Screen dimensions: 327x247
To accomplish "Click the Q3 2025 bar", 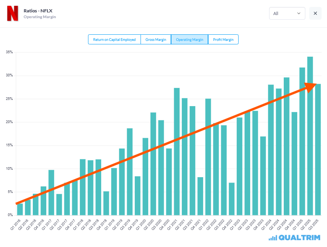I will tap(318, 149).
